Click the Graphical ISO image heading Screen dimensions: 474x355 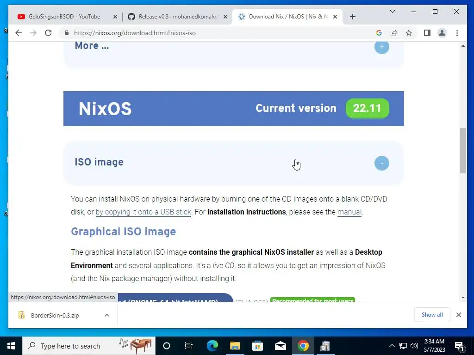[123, 232]
